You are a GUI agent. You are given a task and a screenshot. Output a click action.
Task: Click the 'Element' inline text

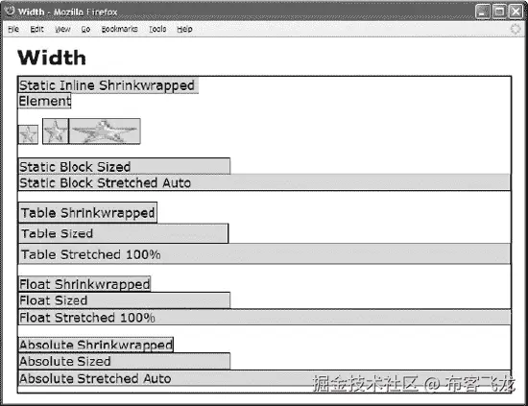[x=44, y=101]
